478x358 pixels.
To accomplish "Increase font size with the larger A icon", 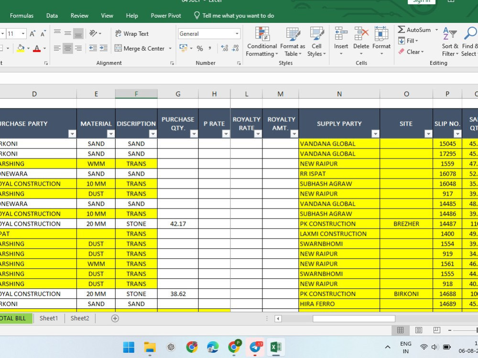I will click(x=33, y=34).
